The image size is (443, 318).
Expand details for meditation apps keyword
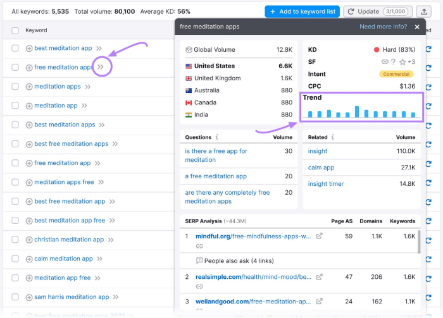(x=87, y=87)
